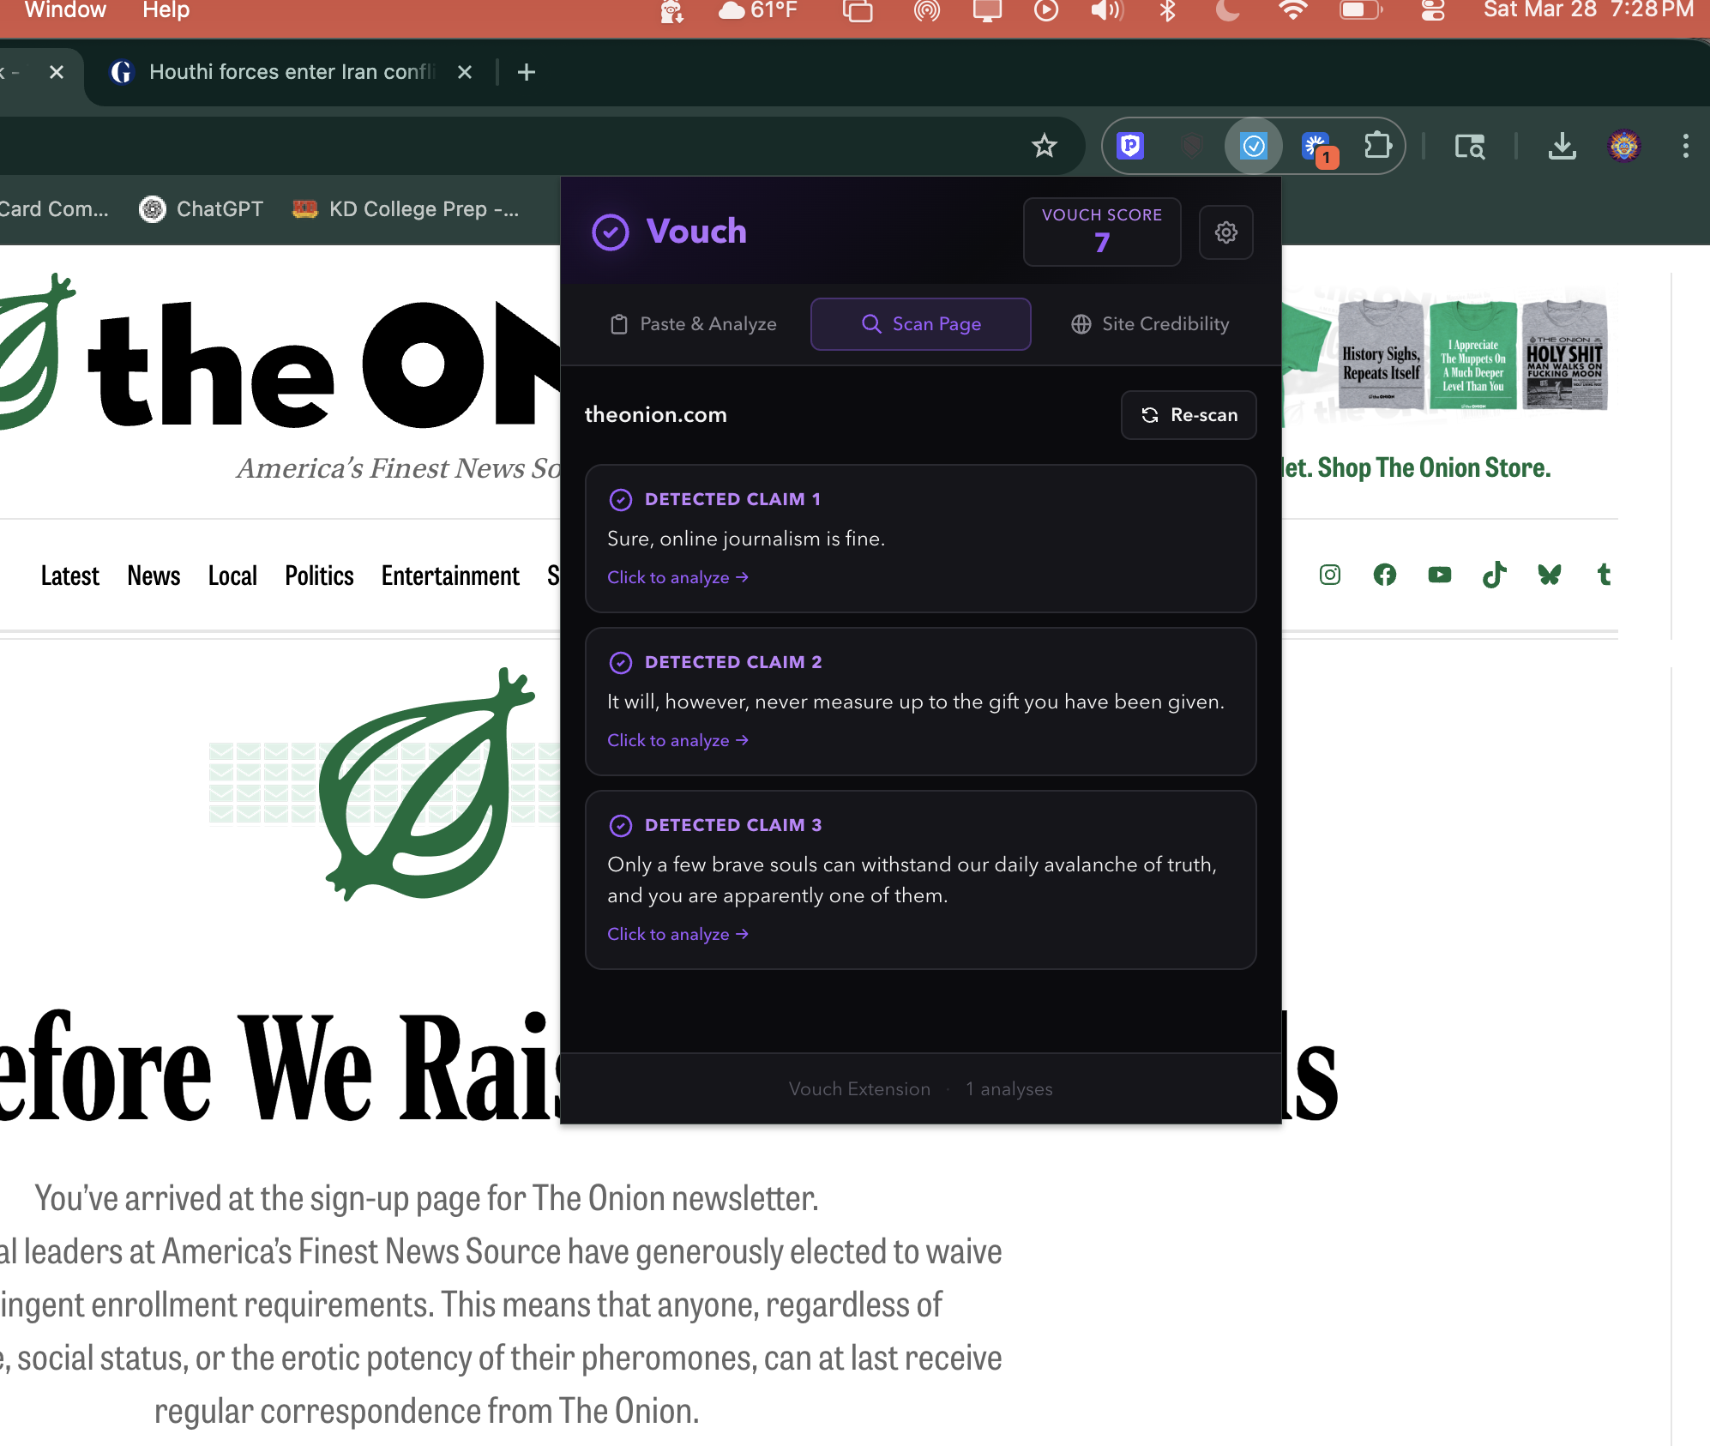Open the Help menu
Image resolution: width=1710 pixels, height=1446 pixels.
(166, 10)
